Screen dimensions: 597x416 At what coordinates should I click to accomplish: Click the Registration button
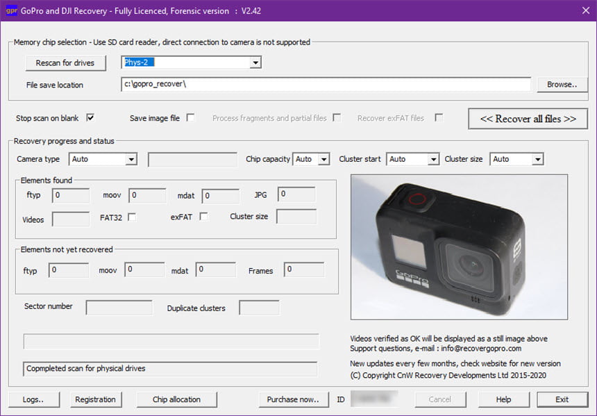(x=96, y=399)
